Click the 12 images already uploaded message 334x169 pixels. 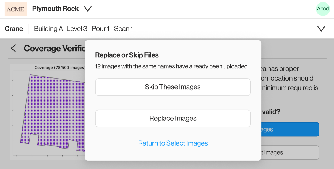point(171,66)
